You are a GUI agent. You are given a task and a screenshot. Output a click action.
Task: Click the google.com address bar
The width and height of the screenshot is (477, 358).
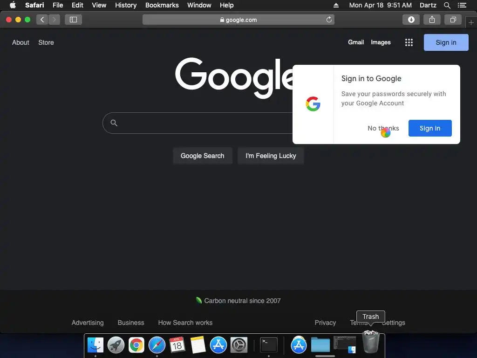tap(238, 20)
